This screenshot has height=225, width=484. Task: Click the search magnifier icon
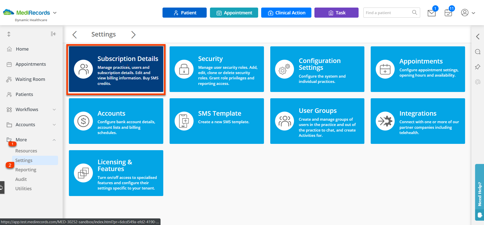(x=414, y=13)
